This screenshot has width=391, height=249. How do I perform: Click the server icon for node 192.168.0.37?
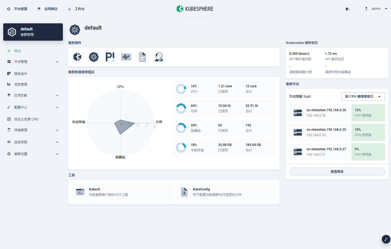click(x=298, y=152)
